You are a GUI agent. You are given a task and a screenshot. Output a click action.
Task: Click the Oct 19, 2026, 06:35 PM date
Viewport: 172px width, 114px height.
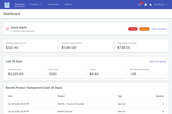click(18, 111)
